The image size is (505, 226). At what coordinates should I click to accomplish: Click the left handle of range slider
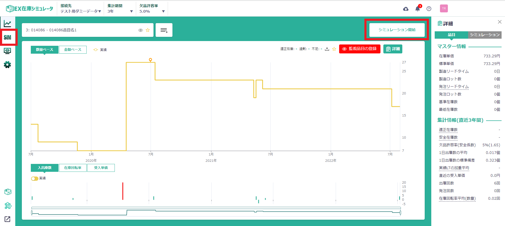pos(32,213)
